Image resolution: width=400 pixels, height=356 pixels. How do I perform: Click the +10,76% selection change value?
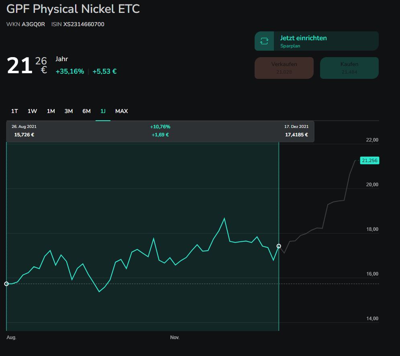tap(160, 127)
